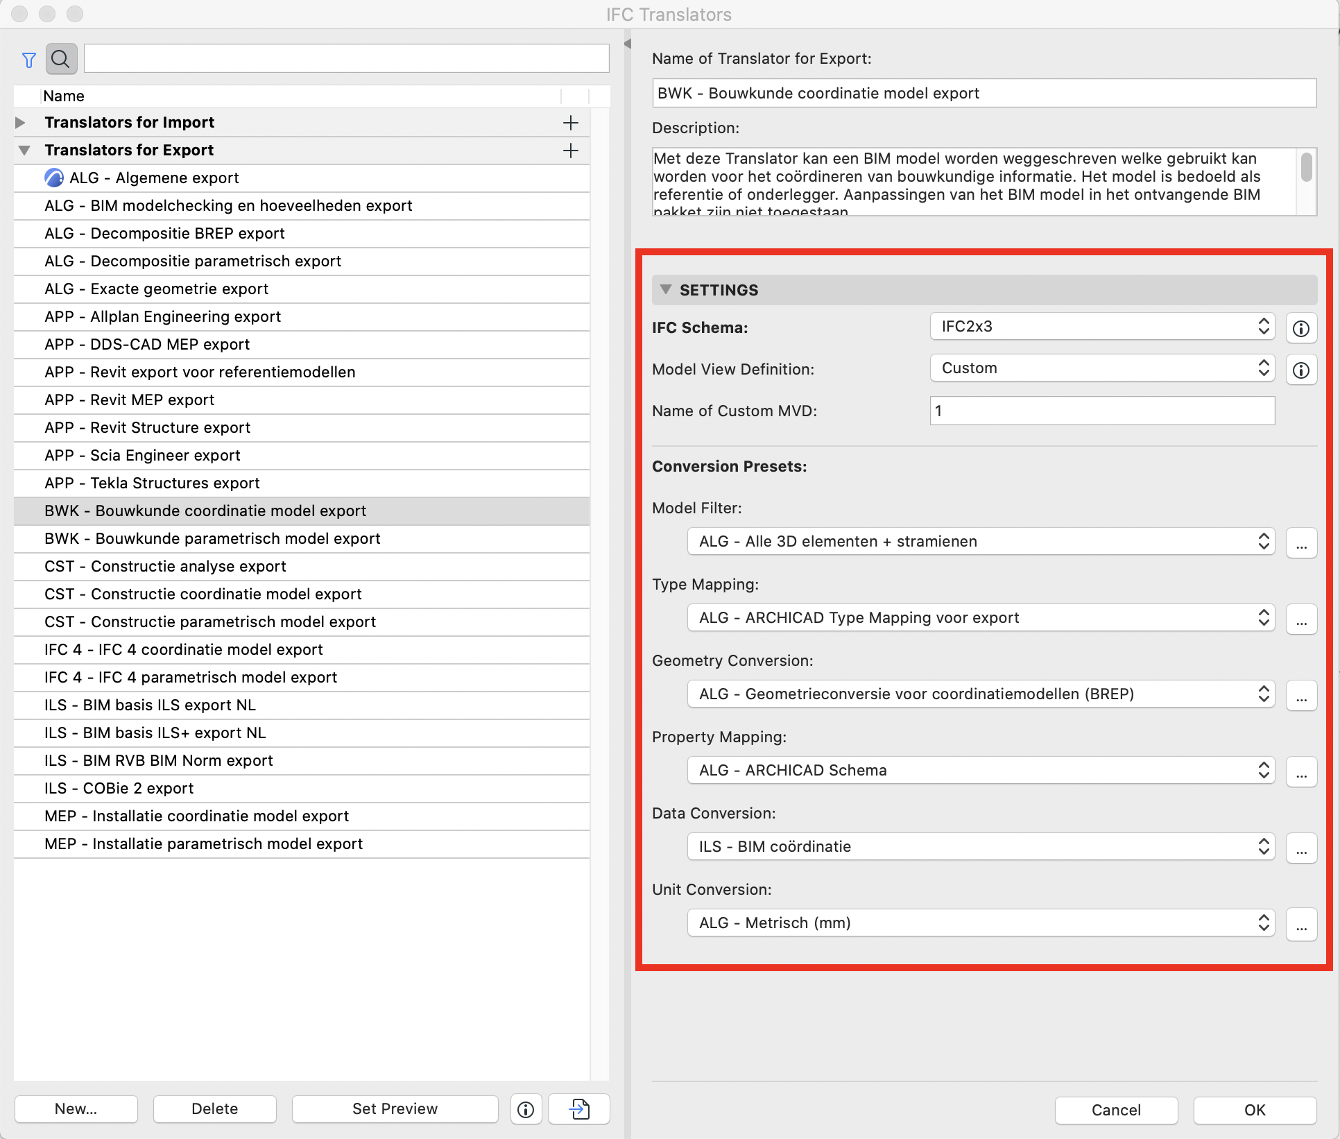Select MEP - Installatie coordinatie model export
Viewport: 1340px width, 1139px height.
302,816
